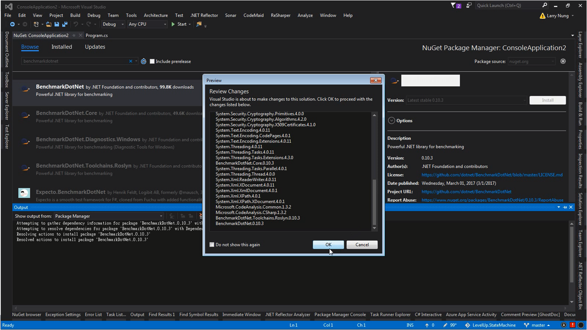Open the Package source nuget.org dropdown
The width and height of the screenshot is (587, 330).
pos(532,61)
